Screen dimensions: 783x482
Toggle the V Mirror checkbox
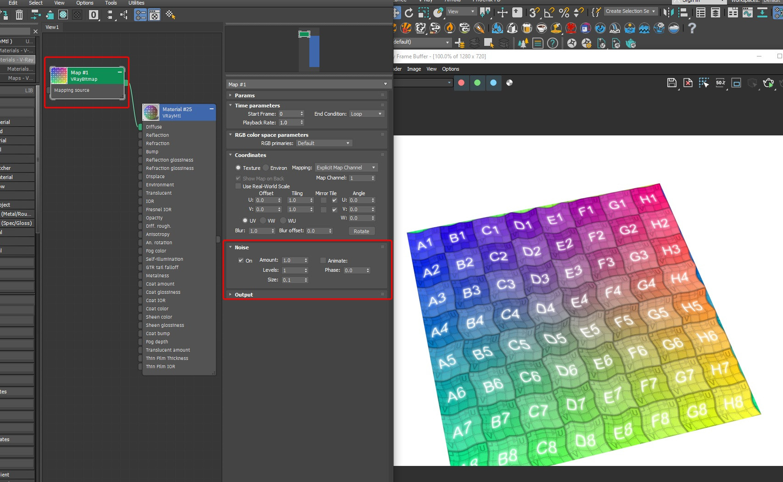pos(324,209)
